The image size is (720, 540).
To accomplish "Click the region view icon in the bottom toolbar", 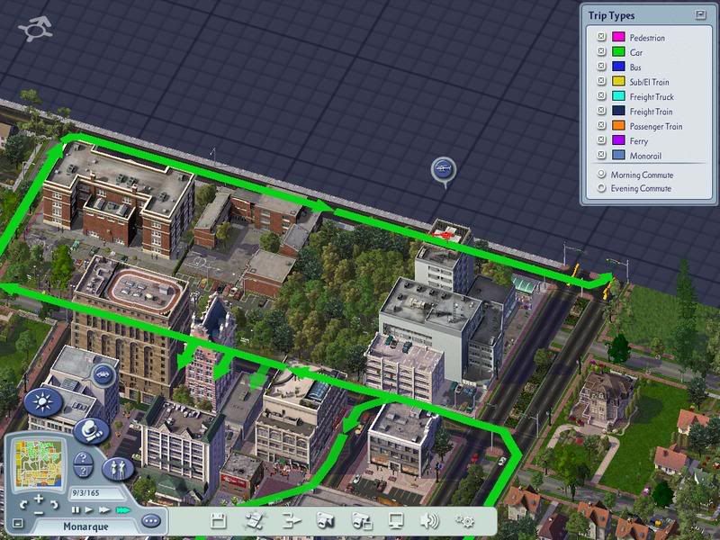I will (x=255, y=521).
